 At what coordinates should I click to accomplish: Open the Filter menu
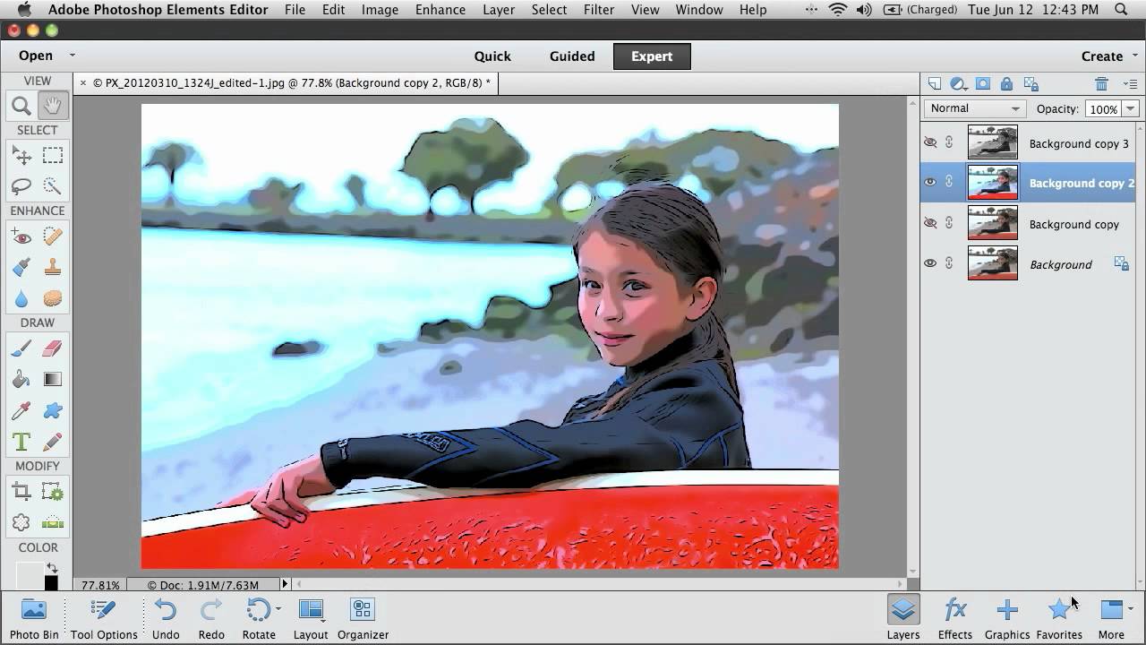coord(598,10)
